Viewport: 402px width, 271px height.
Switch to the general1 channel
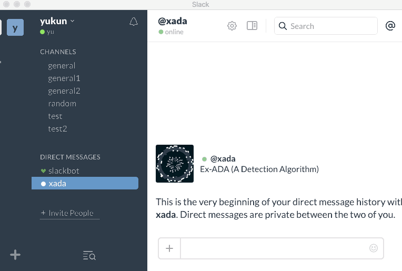point(64,78)
